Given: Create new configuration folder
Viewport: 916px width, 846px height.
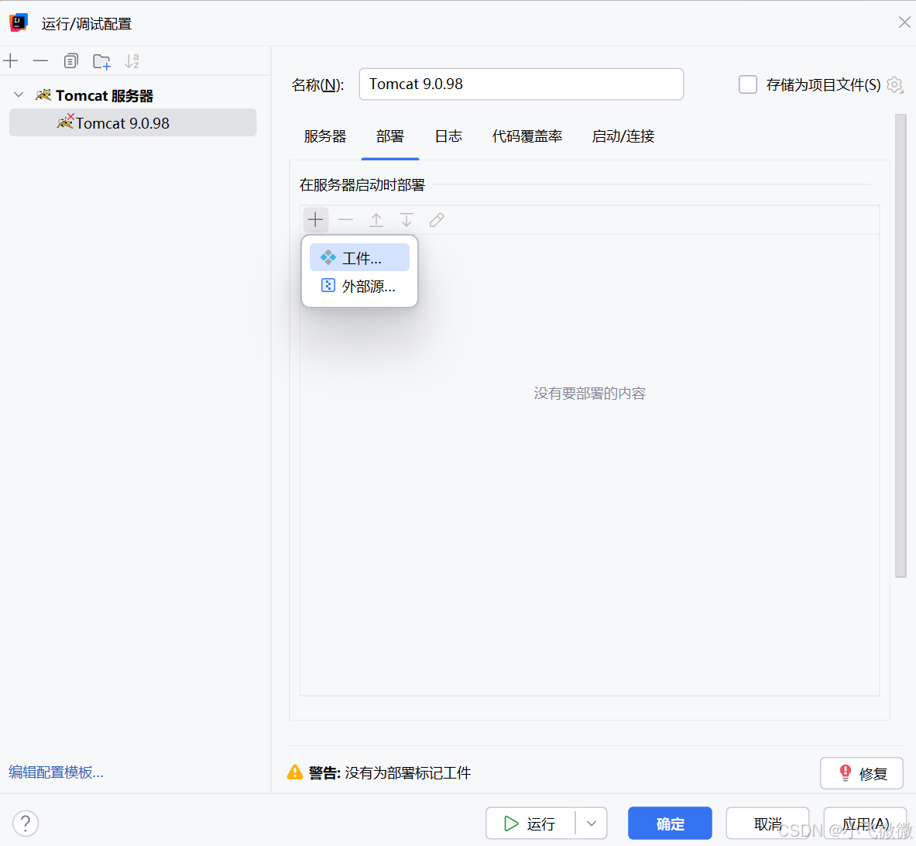Looking at the screenshot, I should pos(101,60).
